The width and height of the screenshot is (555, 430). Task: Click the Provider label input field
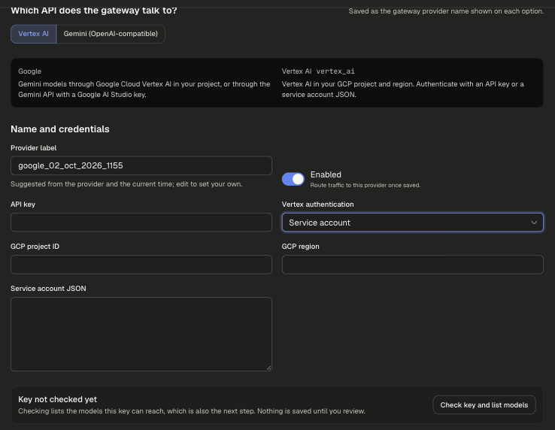[141, 165]
